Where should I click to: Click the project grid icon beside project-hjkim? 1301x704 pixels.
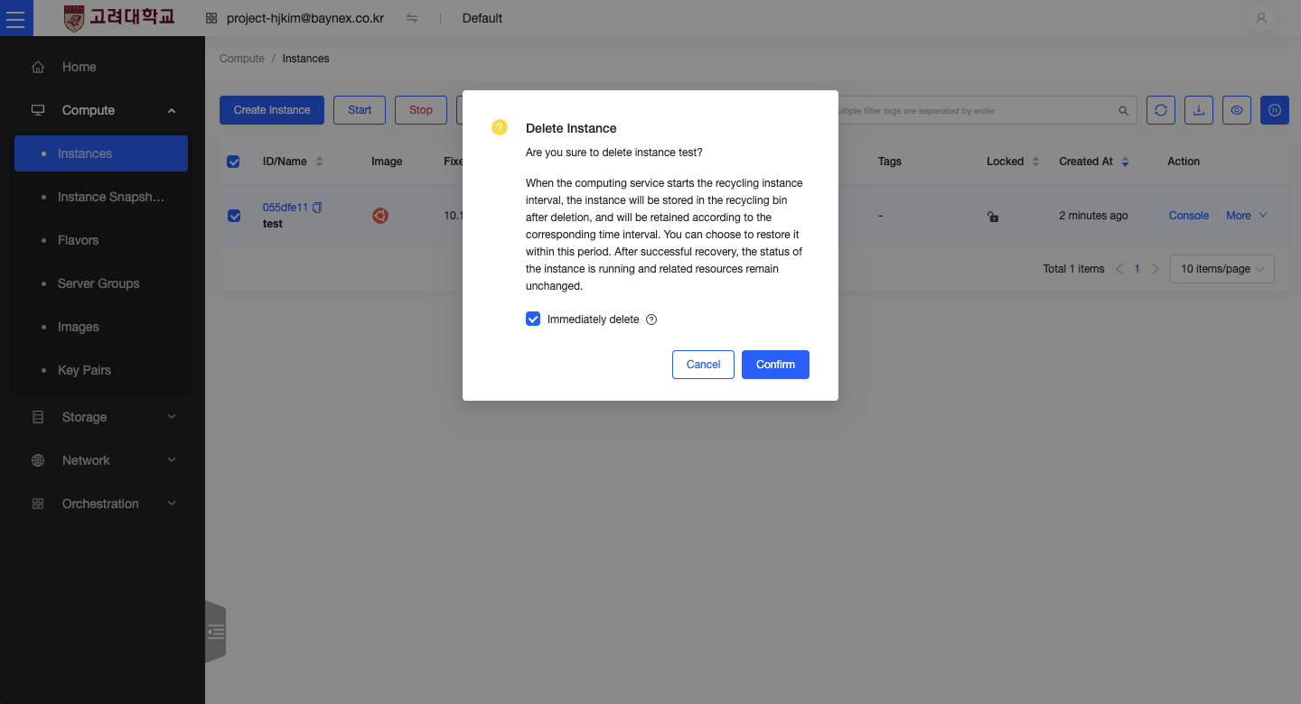coord(211,18)
